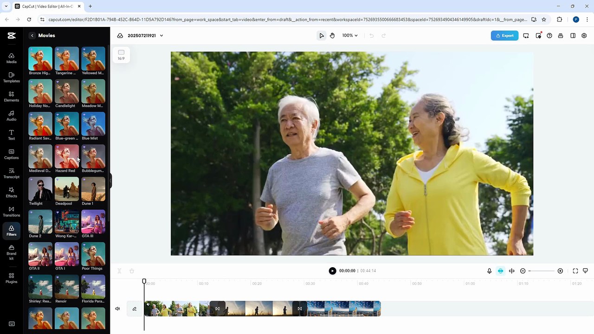Open the Effects panel
Viewport: 594px width, 334px height.
12,193
